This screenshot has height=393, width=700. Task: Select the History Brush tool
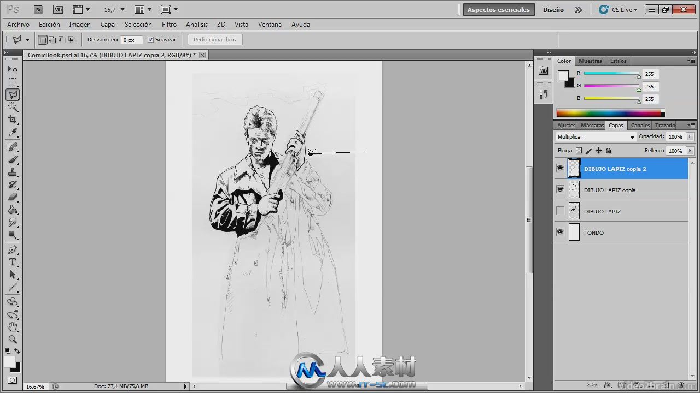coord(13,184)
